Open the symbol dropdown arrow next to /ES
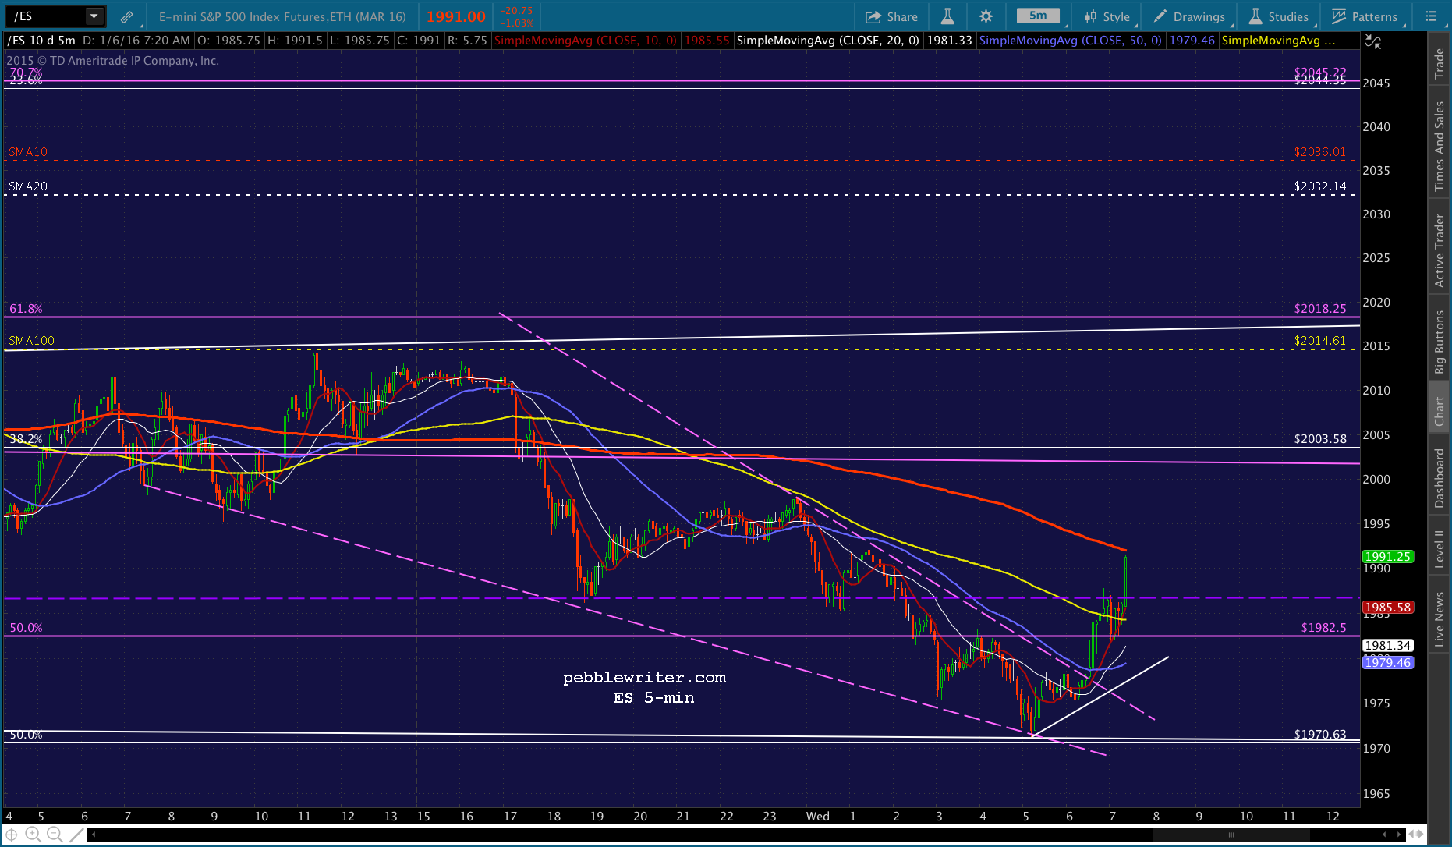The height and width of the screenshot is (847, 1452). pos(94,16)
